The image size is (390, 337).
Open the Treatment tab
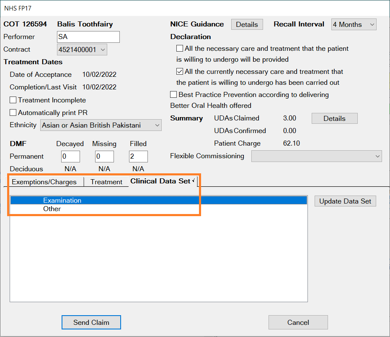tap(106, 182)
